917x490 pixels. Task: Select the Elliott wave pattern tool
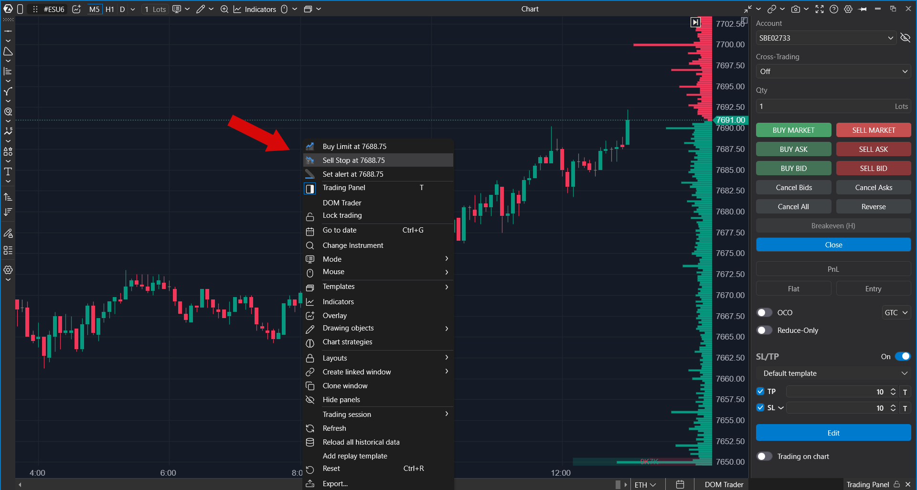(x=8, y=131)
